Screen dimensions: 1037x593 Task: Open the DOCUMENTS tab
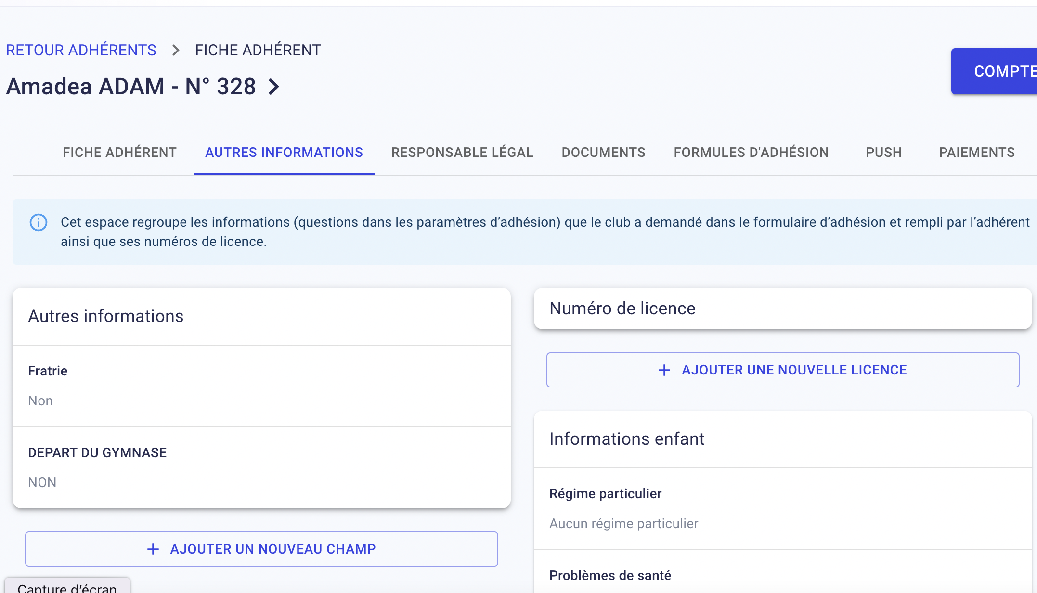(603, 153)
